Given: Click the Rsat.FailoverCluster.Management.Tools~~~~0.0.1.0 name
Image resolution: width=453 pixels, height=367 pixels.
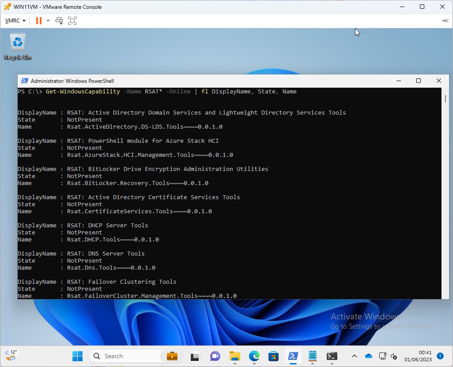Looking at the screenshot, I should click(x=152, y=296).
